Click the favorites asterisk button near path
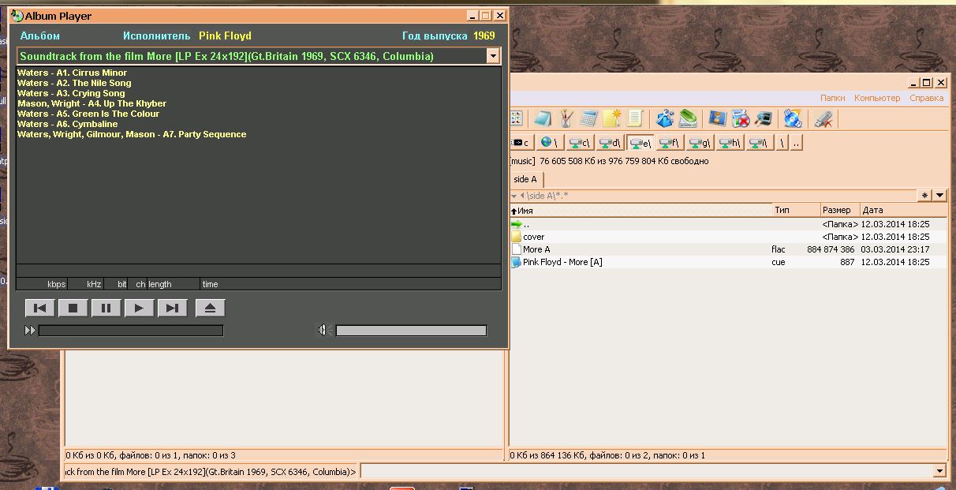 (x=924, y=195)
